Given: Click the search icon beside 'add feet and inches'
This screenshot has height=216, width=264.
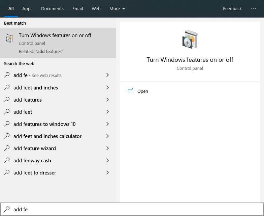Looking at the screenshot, I should (x=7, y=87).
